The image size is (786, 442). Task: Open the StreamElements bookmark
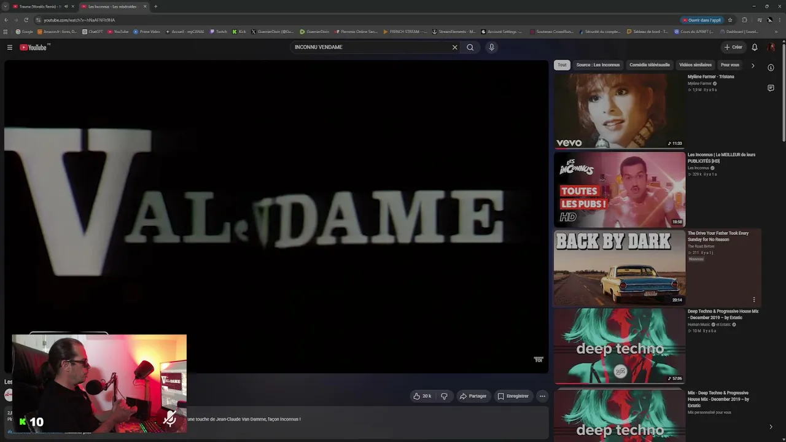coord(454,32)
